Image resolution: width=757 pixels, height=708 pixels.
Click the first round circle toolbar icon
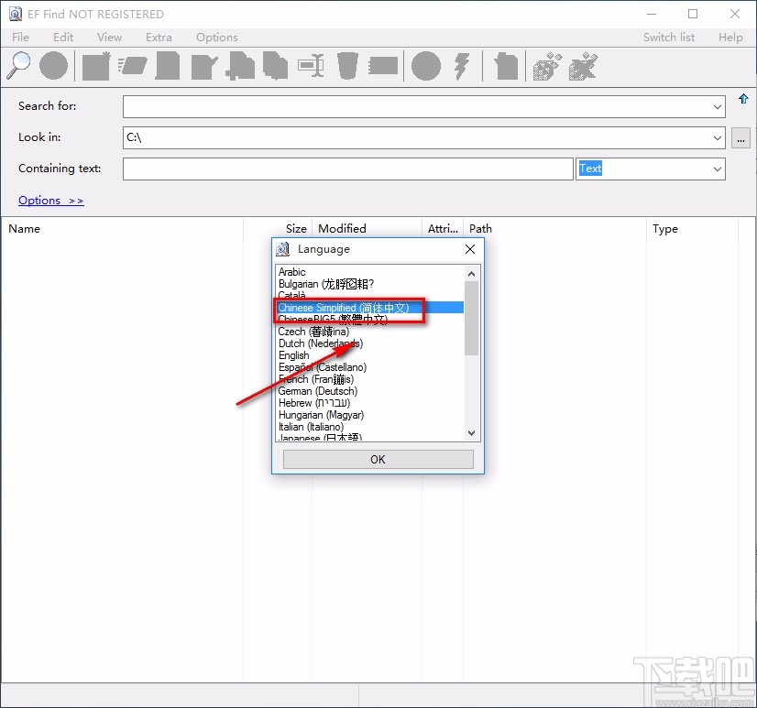(x=53, y=66)
